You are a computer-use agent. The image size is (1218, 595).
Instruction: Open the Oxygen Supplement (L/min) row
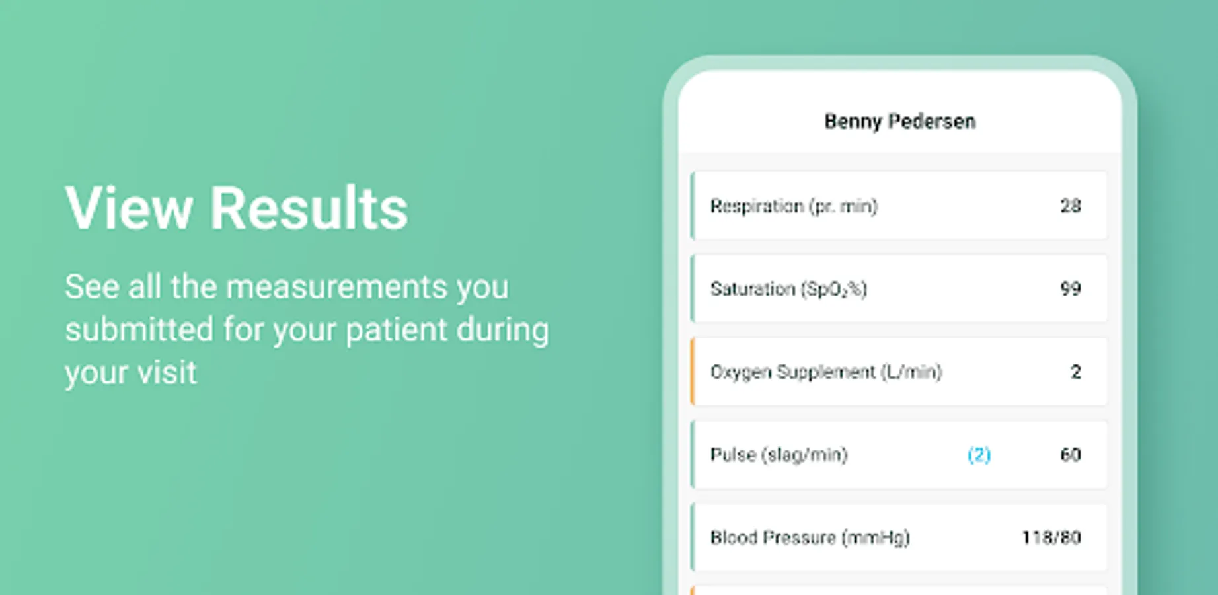899,372
